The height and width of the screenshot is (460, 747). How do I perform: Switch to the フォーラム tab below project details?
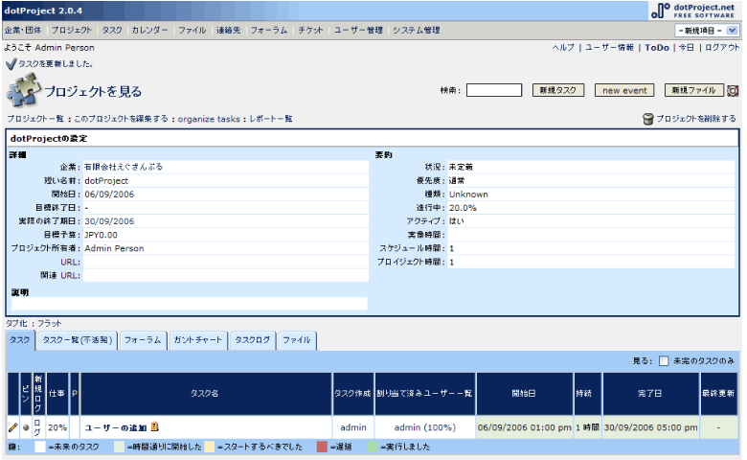143,340
